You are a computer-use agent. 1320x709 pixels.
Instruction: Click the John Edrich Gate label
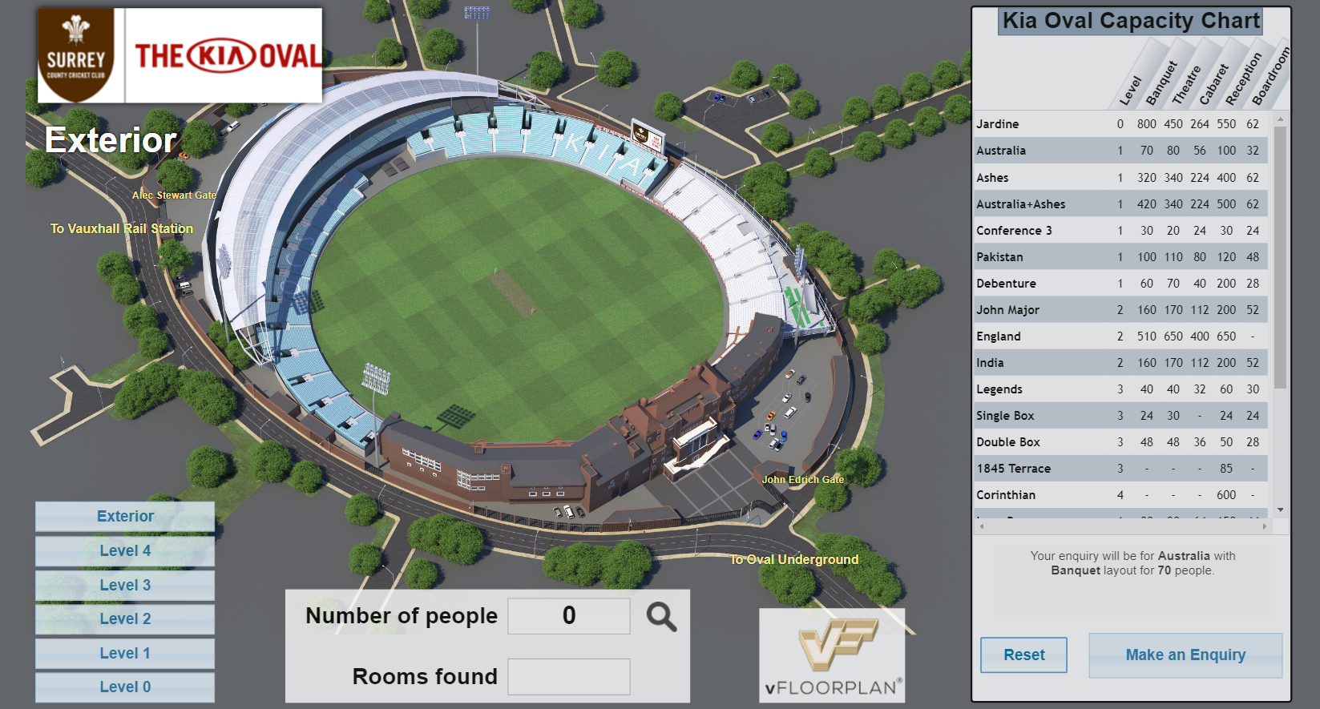point(802,480)
